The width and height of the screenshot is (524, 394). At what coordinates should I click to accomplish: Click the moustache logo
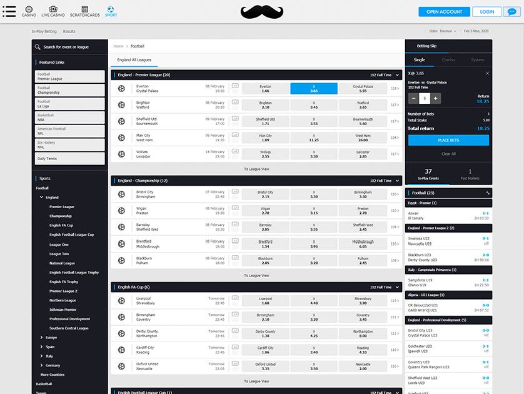tap(262, 12)
